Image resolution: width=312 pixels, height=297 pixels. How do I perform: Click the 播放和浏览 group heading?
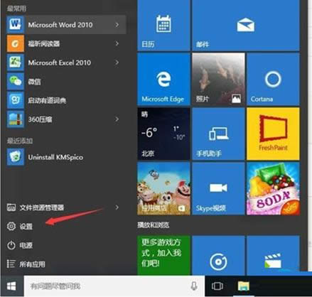[154, 225]
